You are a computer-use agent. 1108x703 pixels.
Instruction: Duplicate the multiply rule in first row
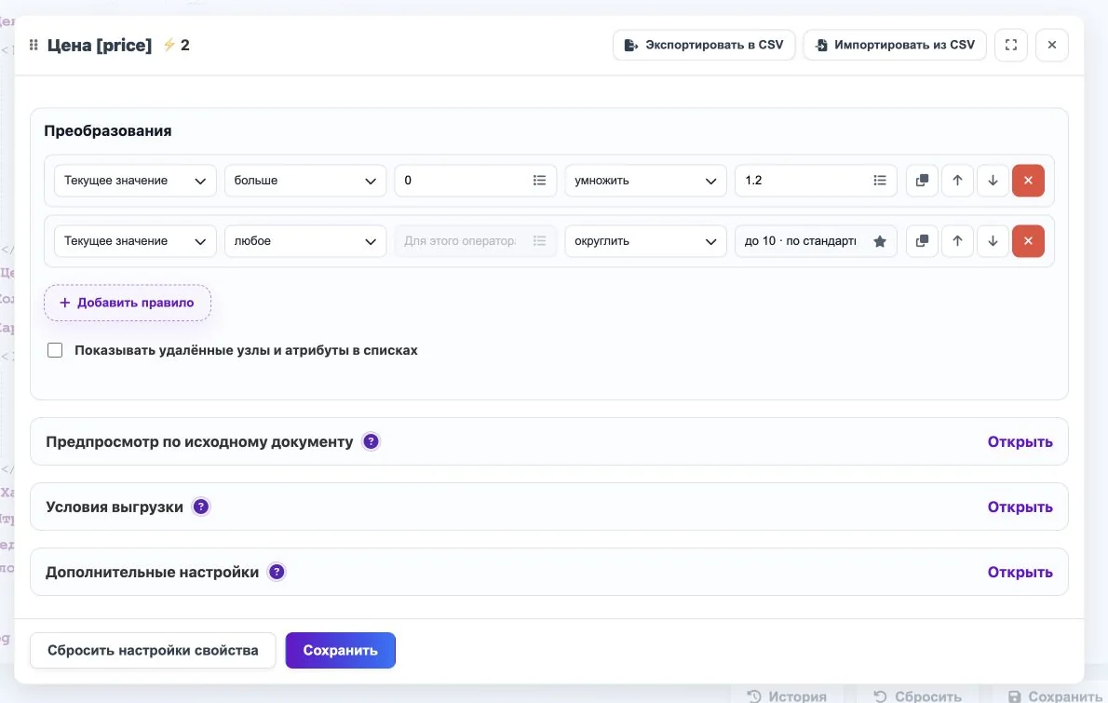pyautogui.click(x=922, y=180)
